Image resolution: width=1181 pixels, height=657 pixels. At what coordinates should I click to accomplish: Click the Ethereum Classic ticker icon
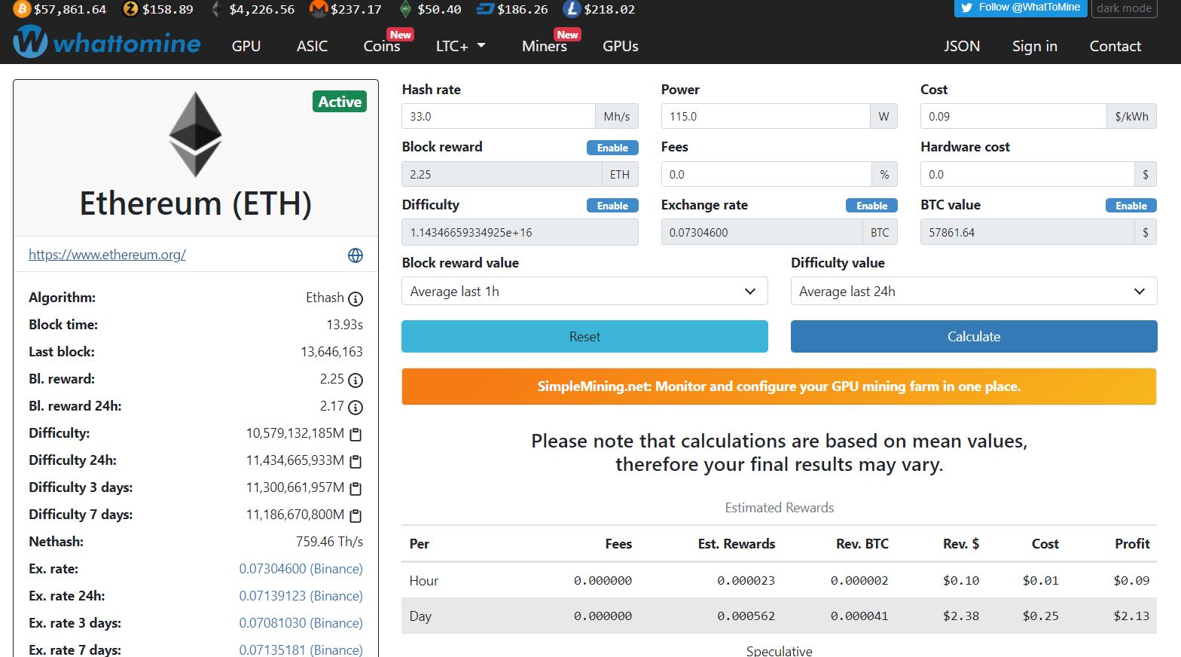coord(406,9)
